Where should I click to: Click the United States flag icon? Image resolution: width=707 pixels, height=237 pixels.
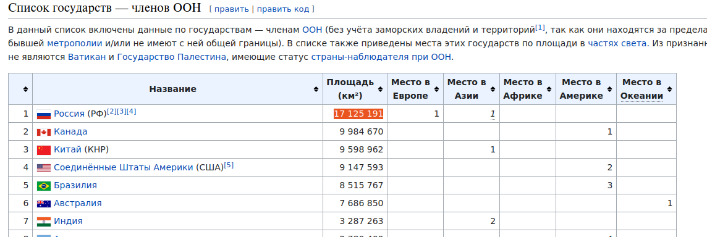44,168
